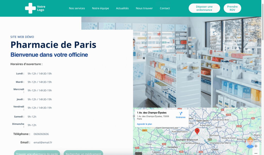
Task: Open the Actualités page
Action: [122, 8]
